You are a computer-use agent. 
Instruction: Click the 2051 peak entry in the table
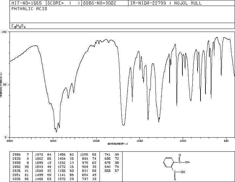click(x=21, y=175)
